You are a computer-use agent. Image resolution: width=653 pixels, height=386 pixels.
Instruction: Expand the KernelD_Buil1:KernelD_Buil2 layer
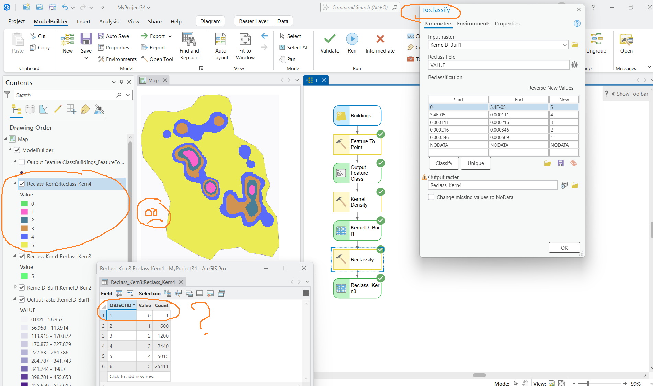[15, 287]
